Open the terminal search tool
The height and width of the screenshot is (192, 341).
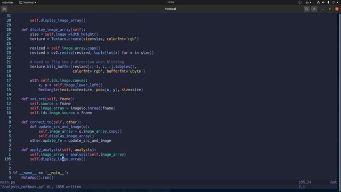pos(307,9)
